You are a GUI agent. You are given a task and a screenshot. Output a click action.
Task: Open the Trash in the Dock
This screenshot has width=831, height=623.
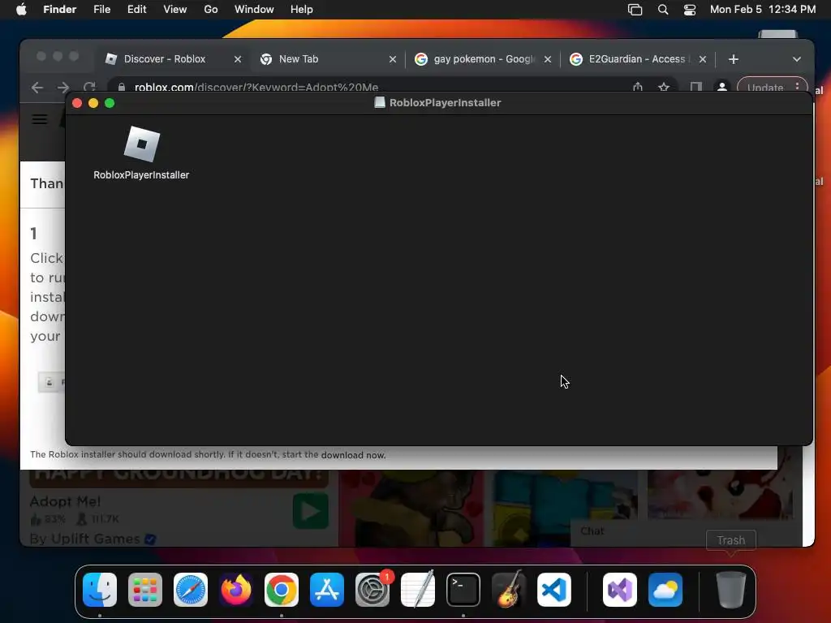coord(731,590)
